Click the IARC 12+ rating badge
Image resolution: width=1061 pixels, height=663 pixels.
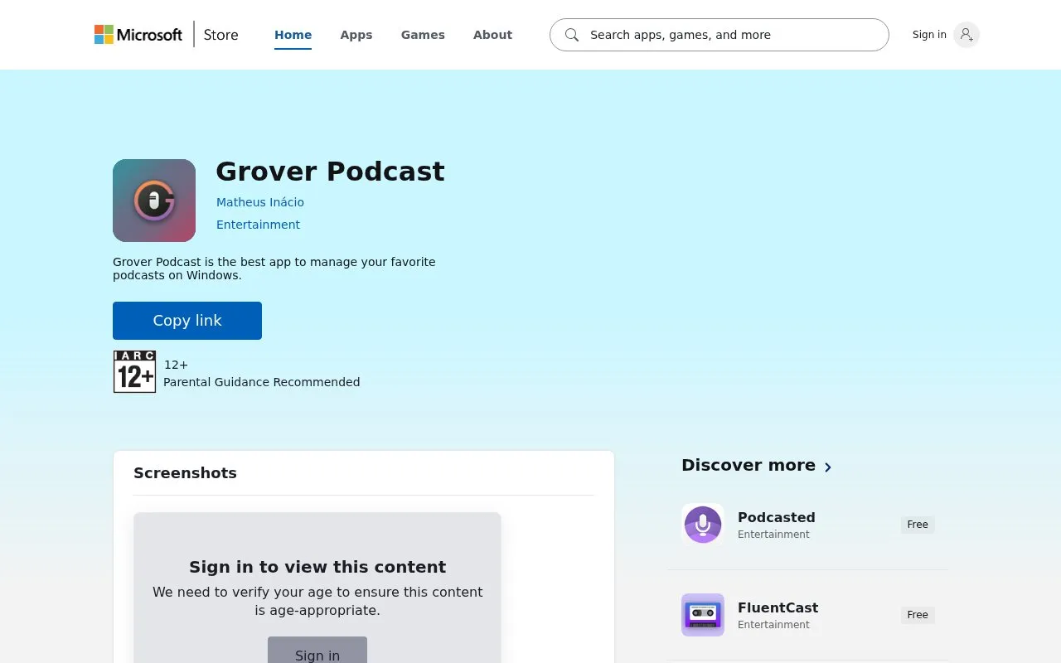click(x=134, y=371)
